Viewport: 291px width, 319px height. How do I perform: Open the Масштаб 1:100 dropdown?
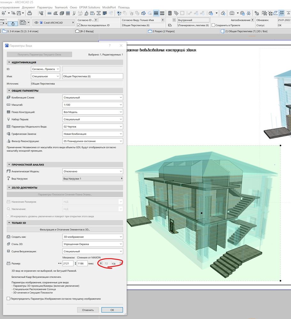coord(93,105)
